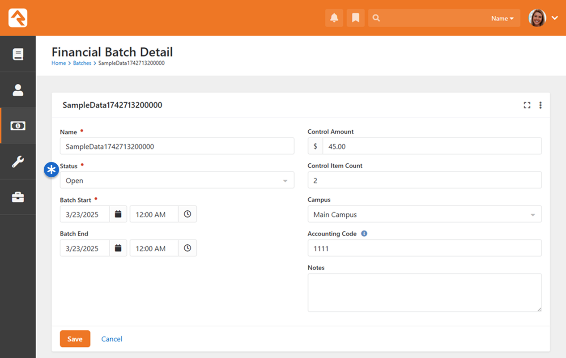Click the search magnifier icon

[x=376, y=18]
